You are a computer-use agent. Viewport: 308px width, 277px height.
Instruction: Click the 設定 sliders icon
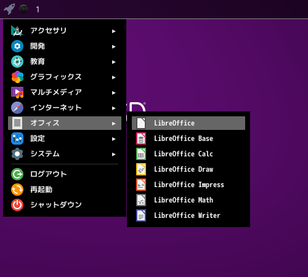tap(17, 138)
